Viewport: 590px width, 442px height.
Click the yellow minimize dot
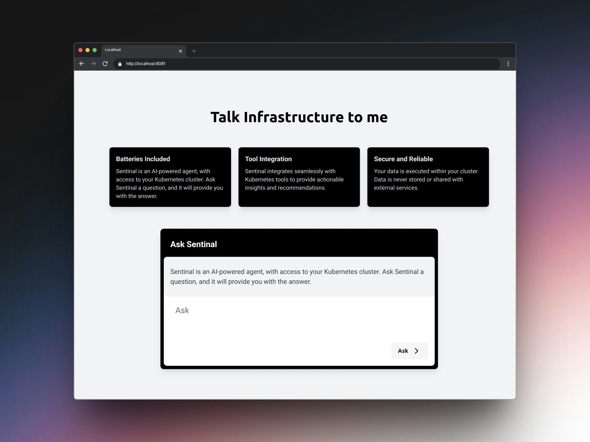pos(88,50)
